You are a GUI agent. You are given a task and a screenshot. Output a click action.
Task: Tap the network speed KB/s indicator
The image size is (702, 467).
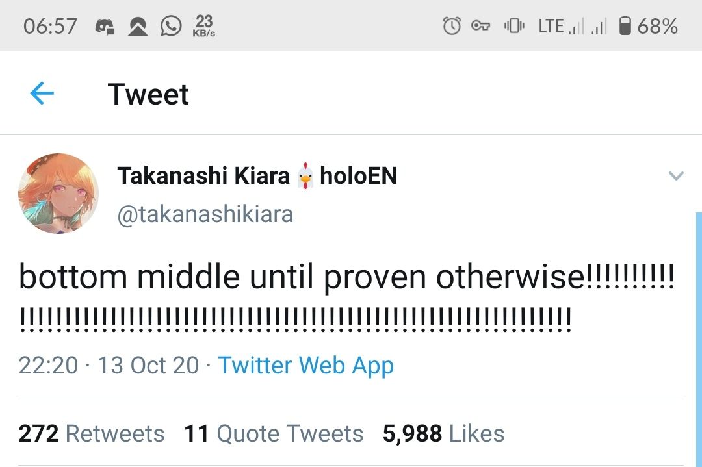(204, 26)
